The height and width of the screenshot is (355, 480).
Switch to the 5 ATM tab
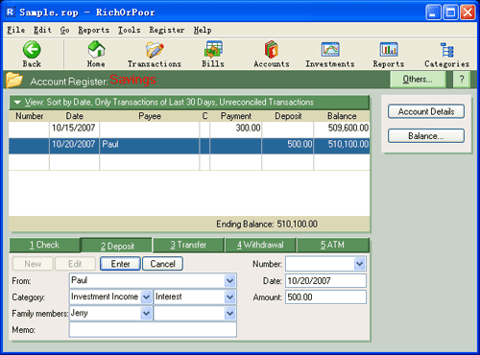click(333, 245)
